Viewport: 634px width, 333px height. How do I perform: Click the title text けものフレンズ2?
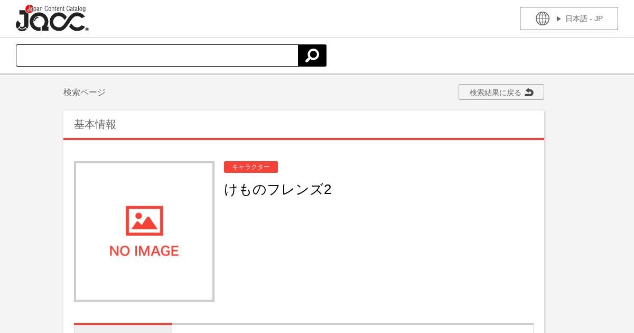point(278,189)
